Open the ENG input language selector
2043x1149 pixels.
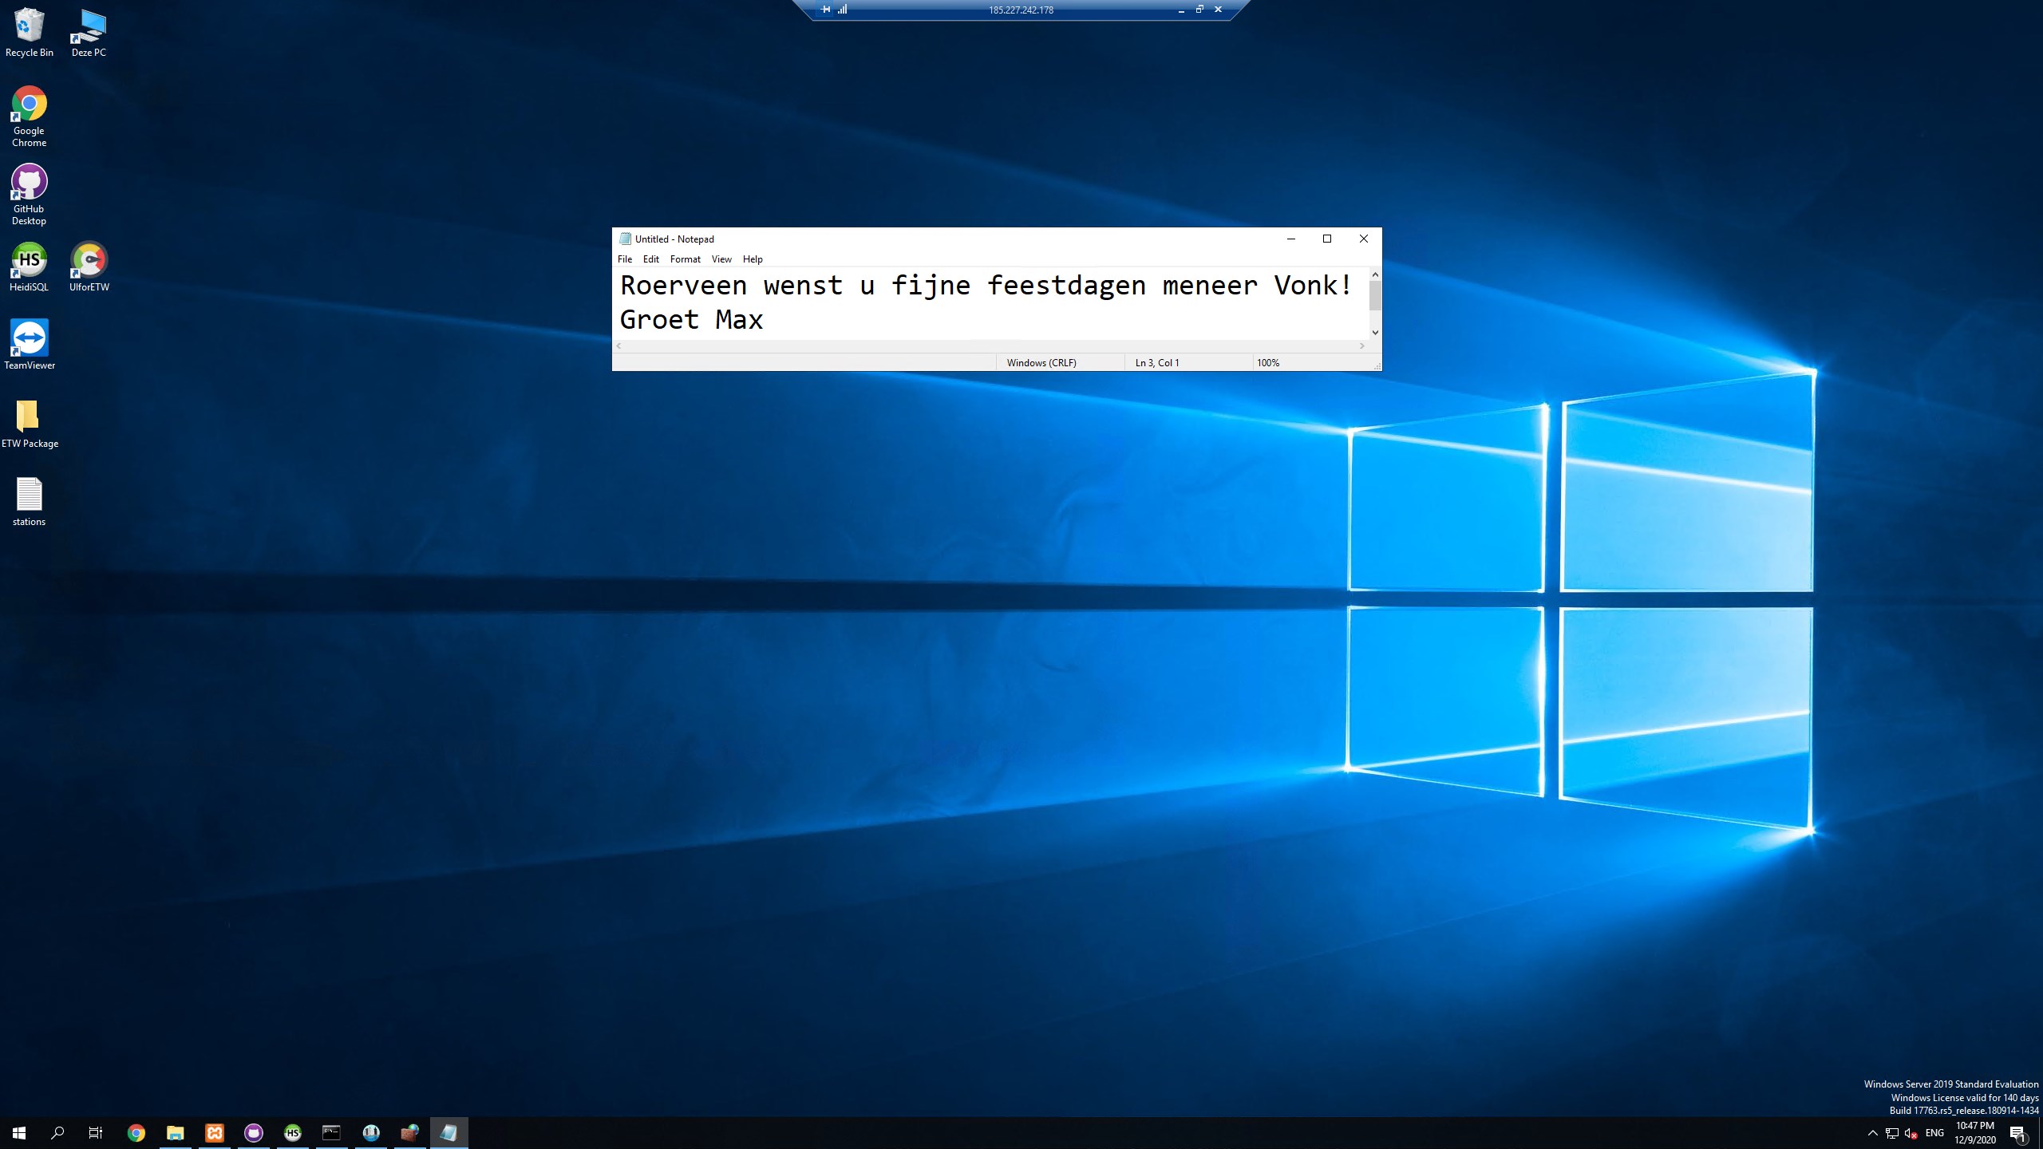pyautogui.click(x=1934, y=1133)
